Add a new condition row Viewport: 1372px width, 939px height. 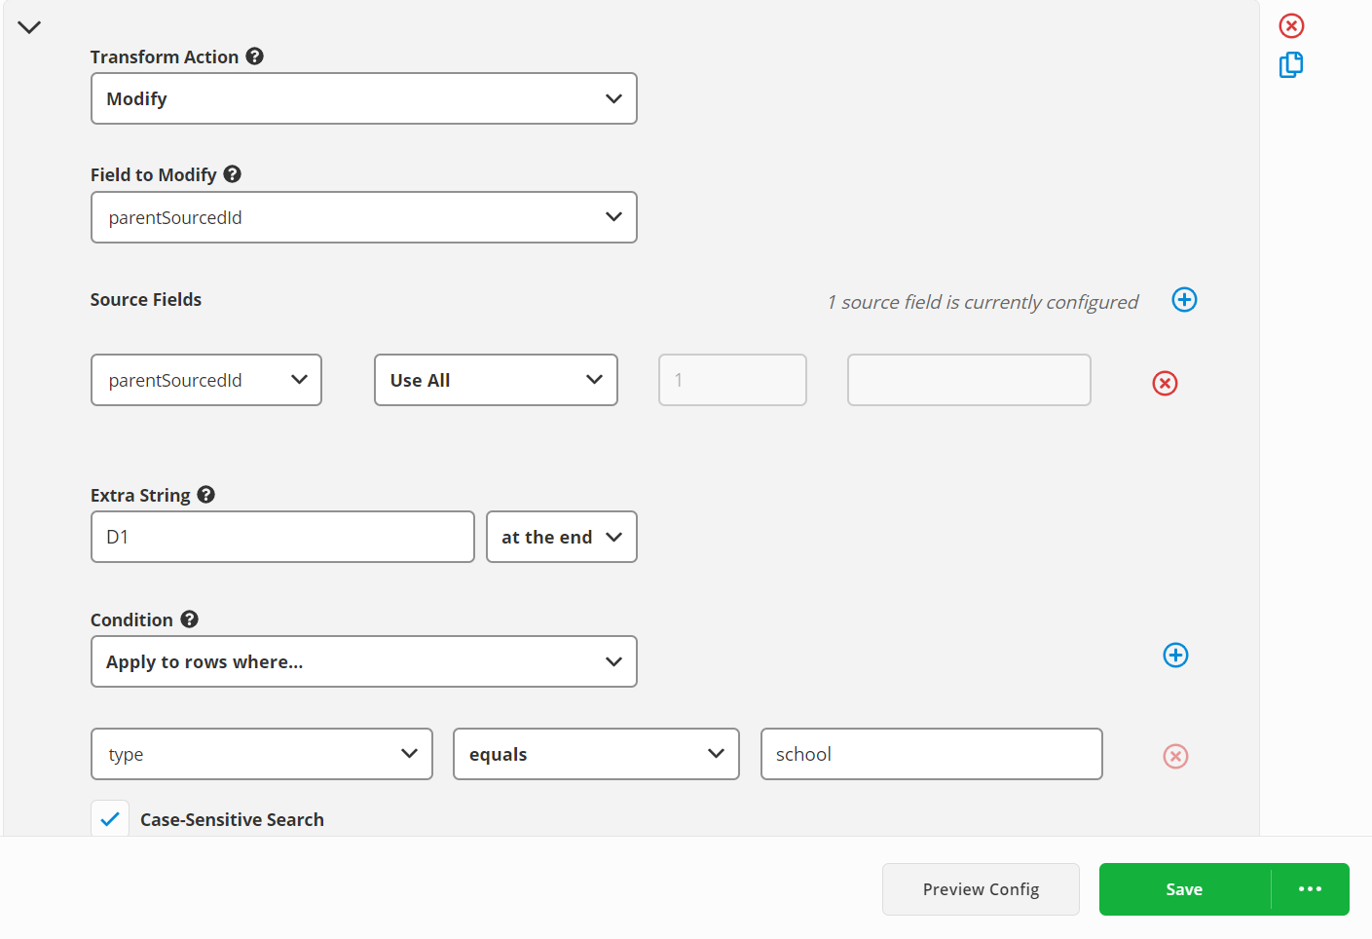coord(1175,656)
